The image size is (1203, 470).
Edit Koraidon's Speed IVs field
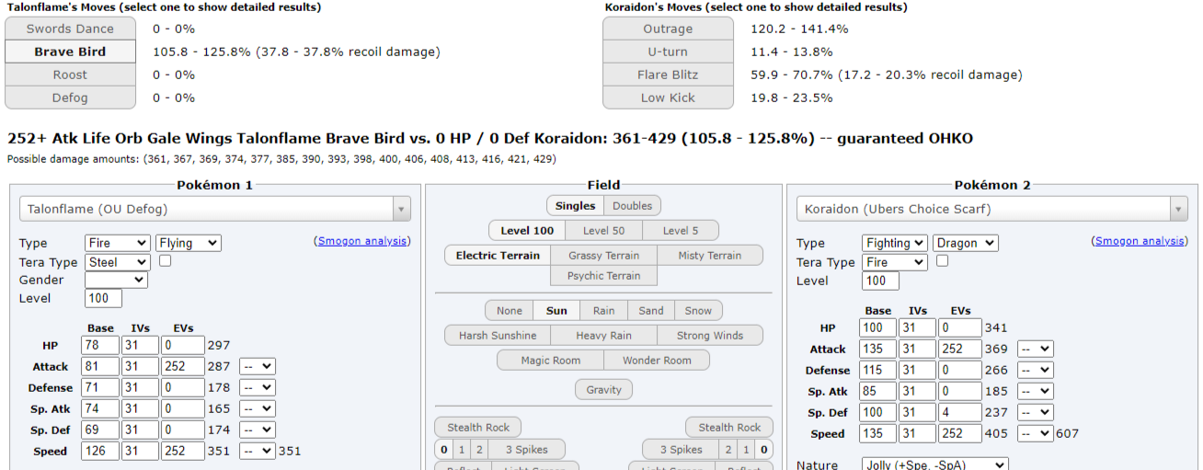click(x=917, y=433)
